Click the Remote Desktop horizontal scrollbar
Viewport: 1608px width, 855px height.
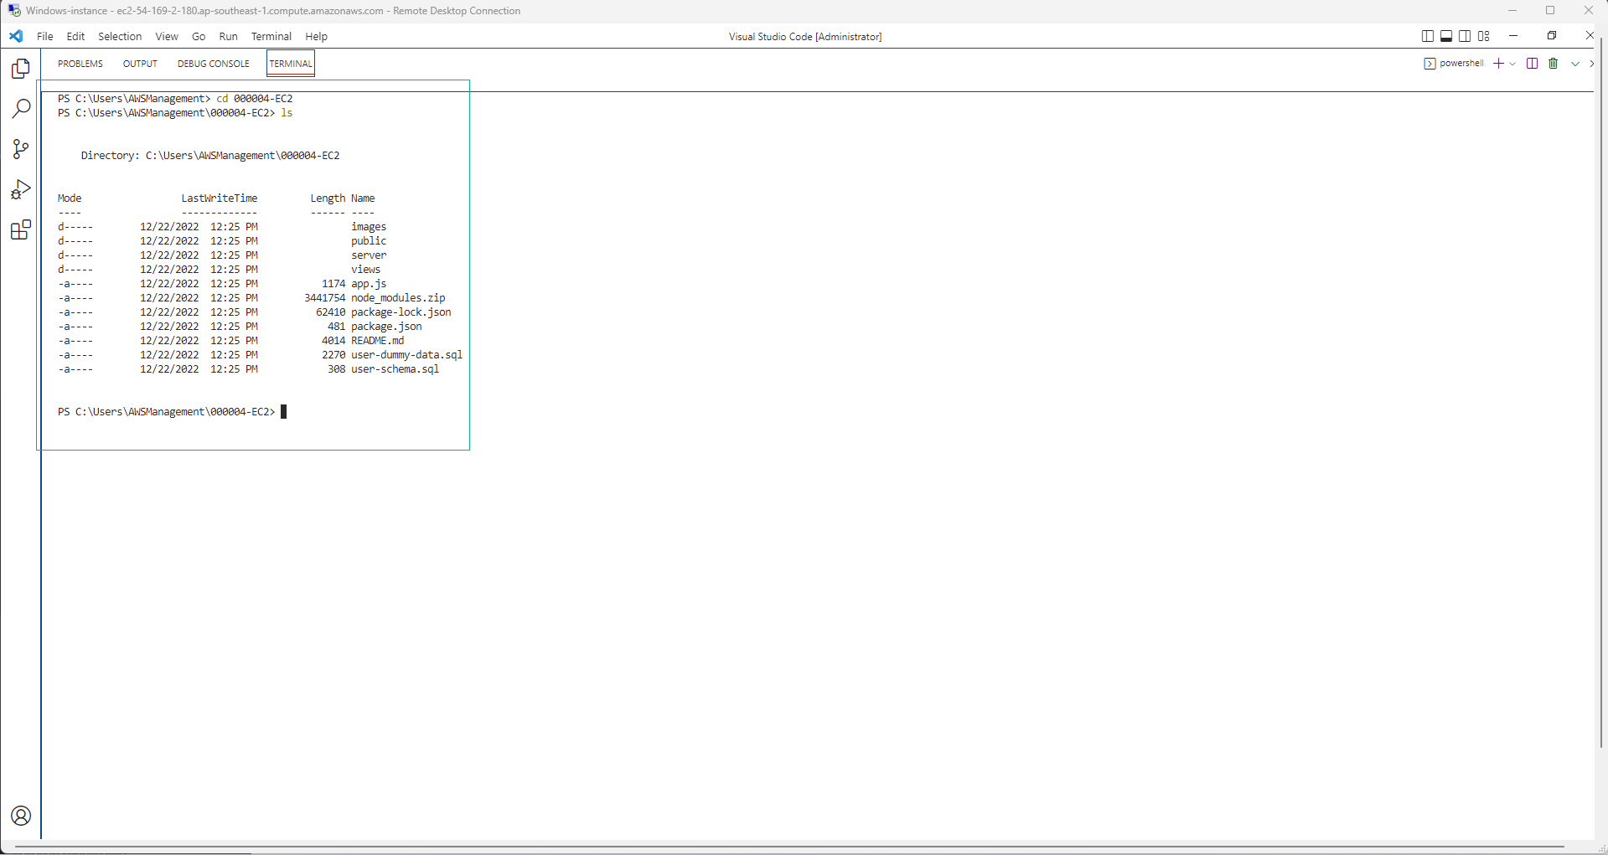(x=789, y=847)
